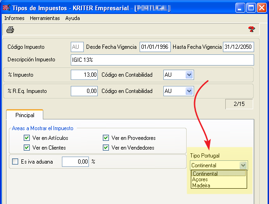Viewport: 269px width, 204px height.
Task: Uncheck Ver en Artículos checkbox
Action: coord(27,138)
